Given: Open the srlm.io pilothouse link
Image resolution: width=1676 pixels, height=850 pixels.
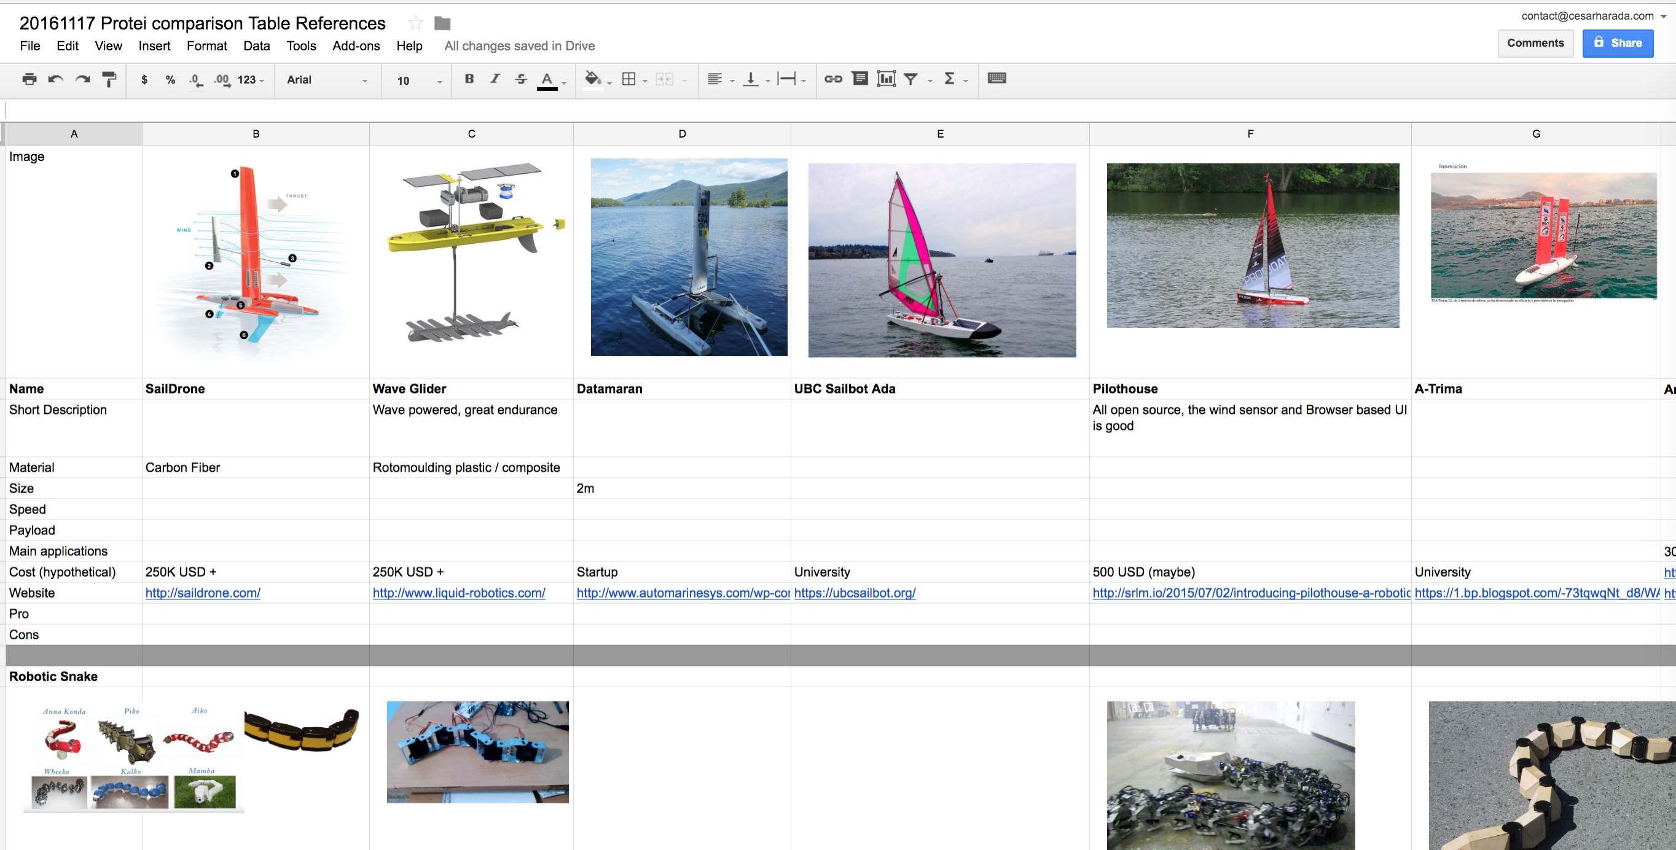Looking at the screenshot, I should pyautogui.click(x=1251, y=593).
